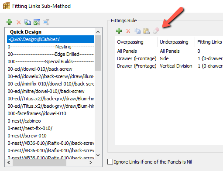
Task: Click the sub-method list scroll down arrow
Action: pyautogui.click(x=98, y=155)
